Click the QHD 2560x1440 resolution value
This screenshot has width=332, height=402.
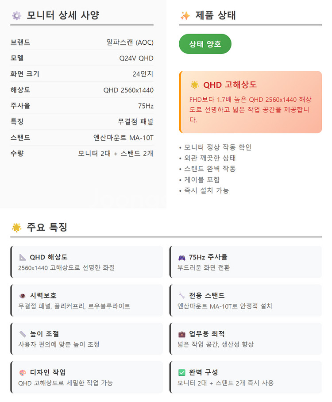tap(128, 90)
